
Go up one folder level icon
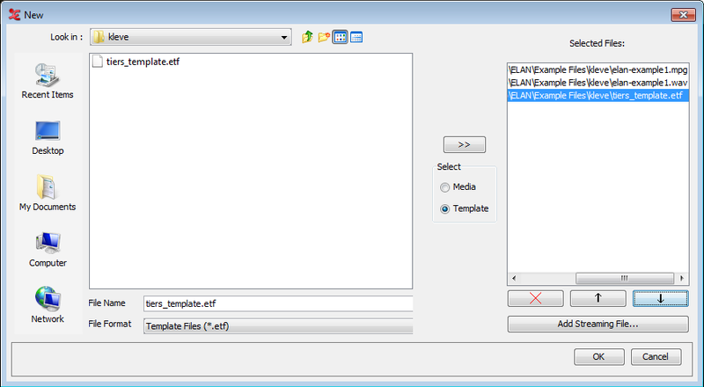pyautogui.click(x=307, y=37)
